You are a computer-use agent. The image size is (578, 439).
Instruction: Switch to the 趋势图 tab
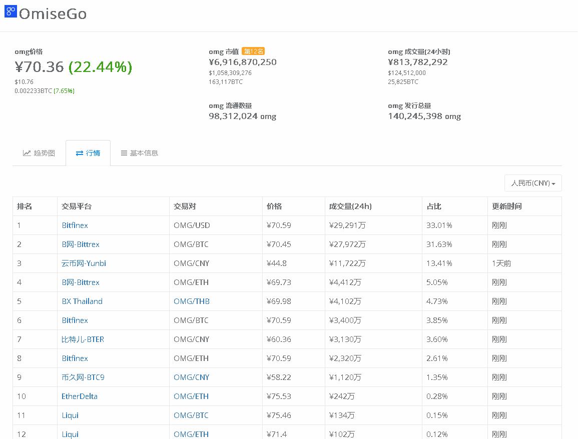[44, 153]
